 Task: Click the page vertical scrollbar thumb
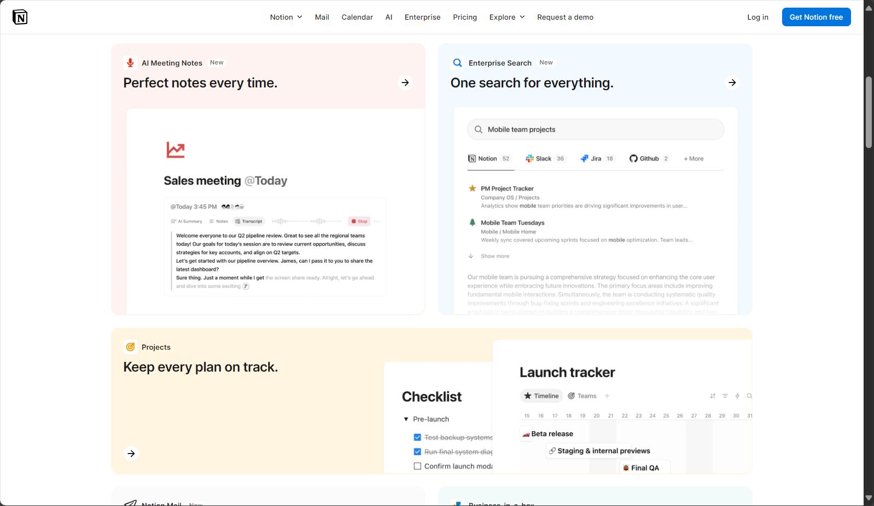869,112
